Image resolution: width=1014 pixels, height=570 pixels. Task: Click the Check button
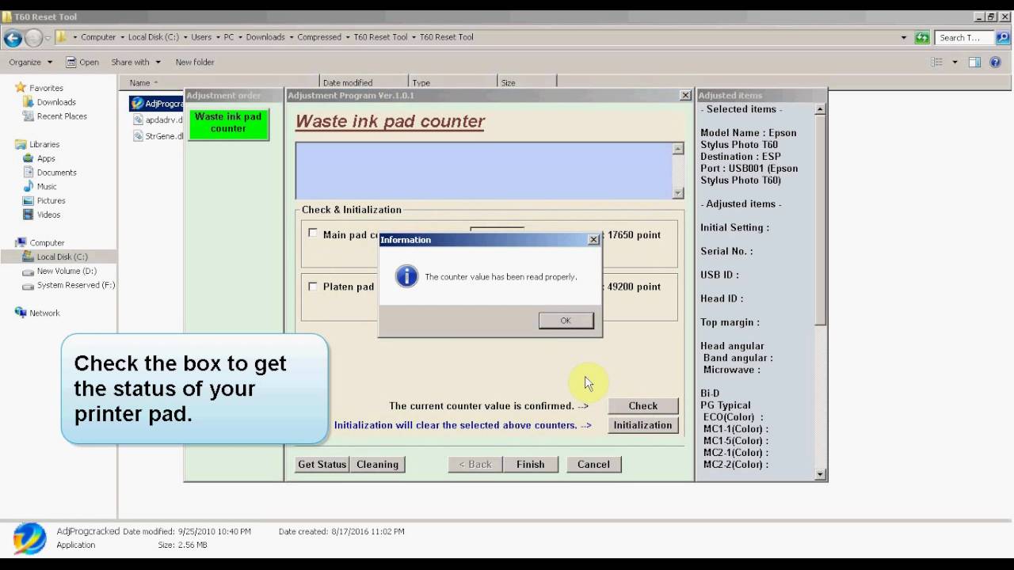[642, 405]
